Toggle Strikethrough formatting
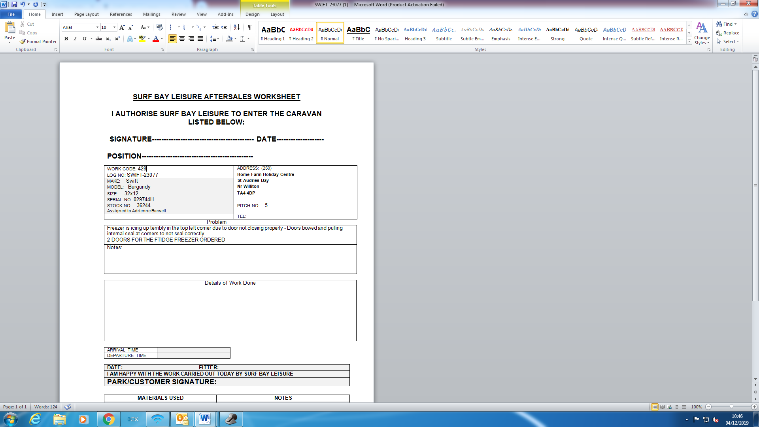 click(x=99, y=39)
